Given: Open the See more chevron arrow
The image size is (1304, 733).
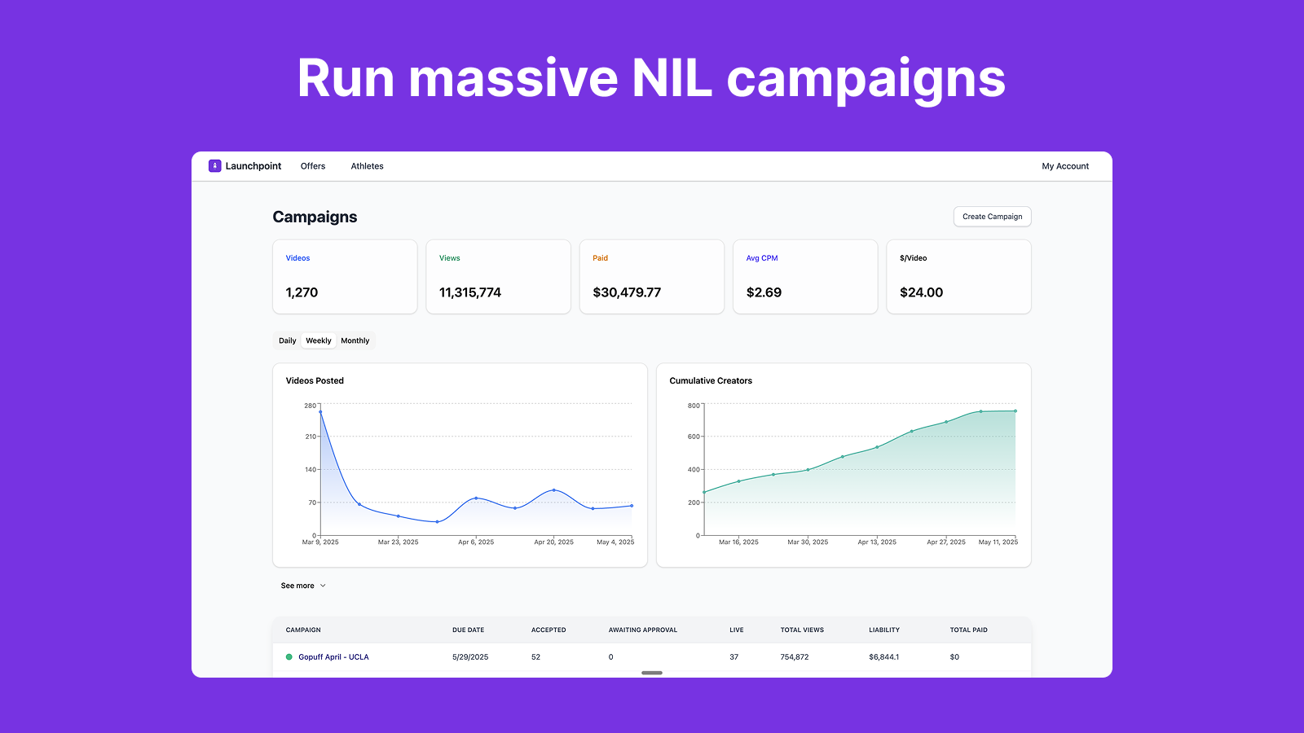Looking at the screenshot, I should point(323,585).
